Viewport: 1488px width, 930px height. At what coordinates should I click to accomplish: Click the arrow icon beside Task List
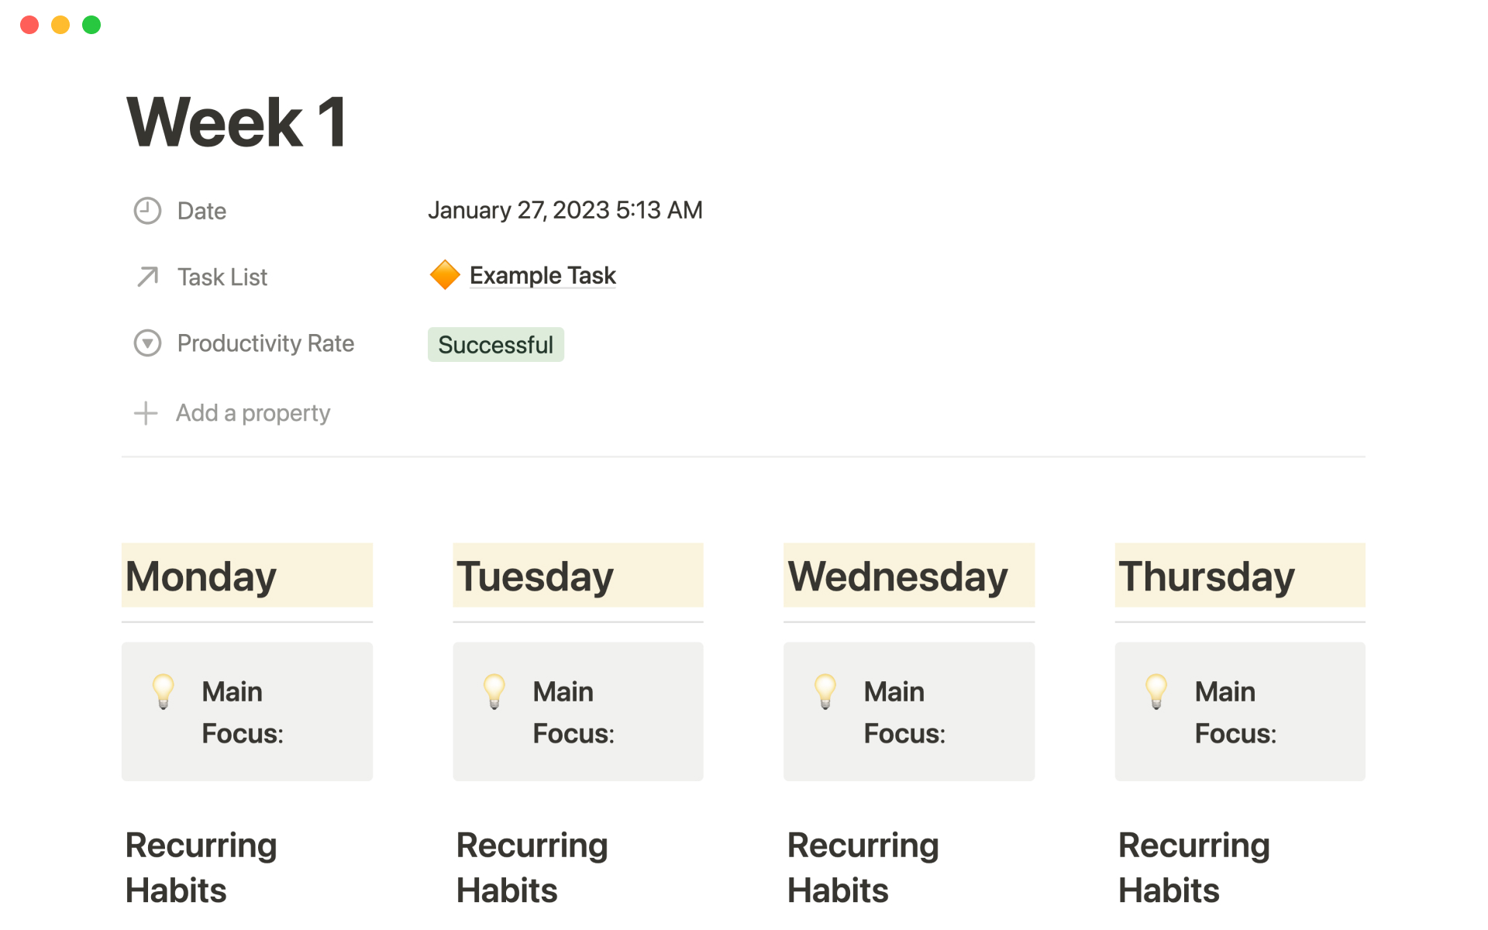pyautogui.click(x=147, y=277)
